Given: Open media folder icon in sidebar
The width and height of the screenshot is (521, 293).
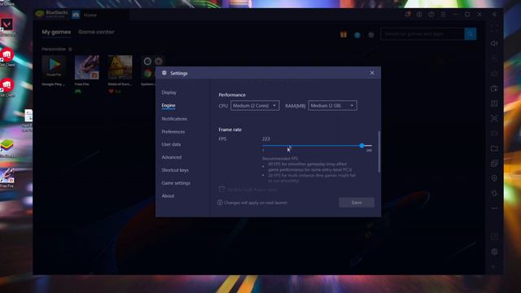Looking at the screenshot, I should [x=494, y=148].
